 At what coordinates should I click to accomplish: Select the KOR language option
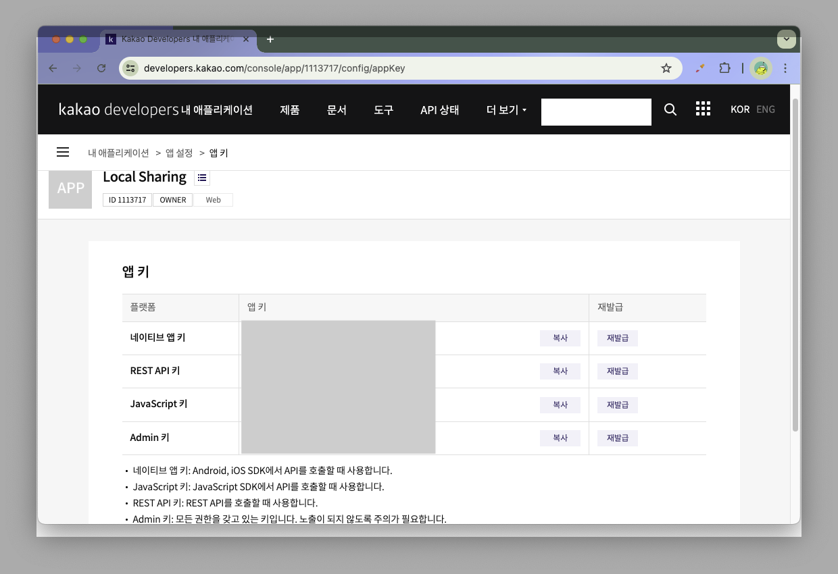[740, 109]
